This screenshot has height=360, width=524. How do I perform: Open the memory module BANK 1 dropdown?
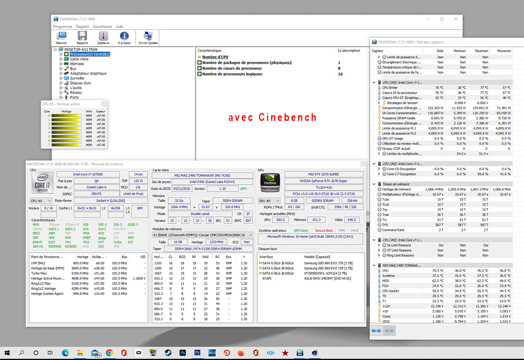[203, 235]
